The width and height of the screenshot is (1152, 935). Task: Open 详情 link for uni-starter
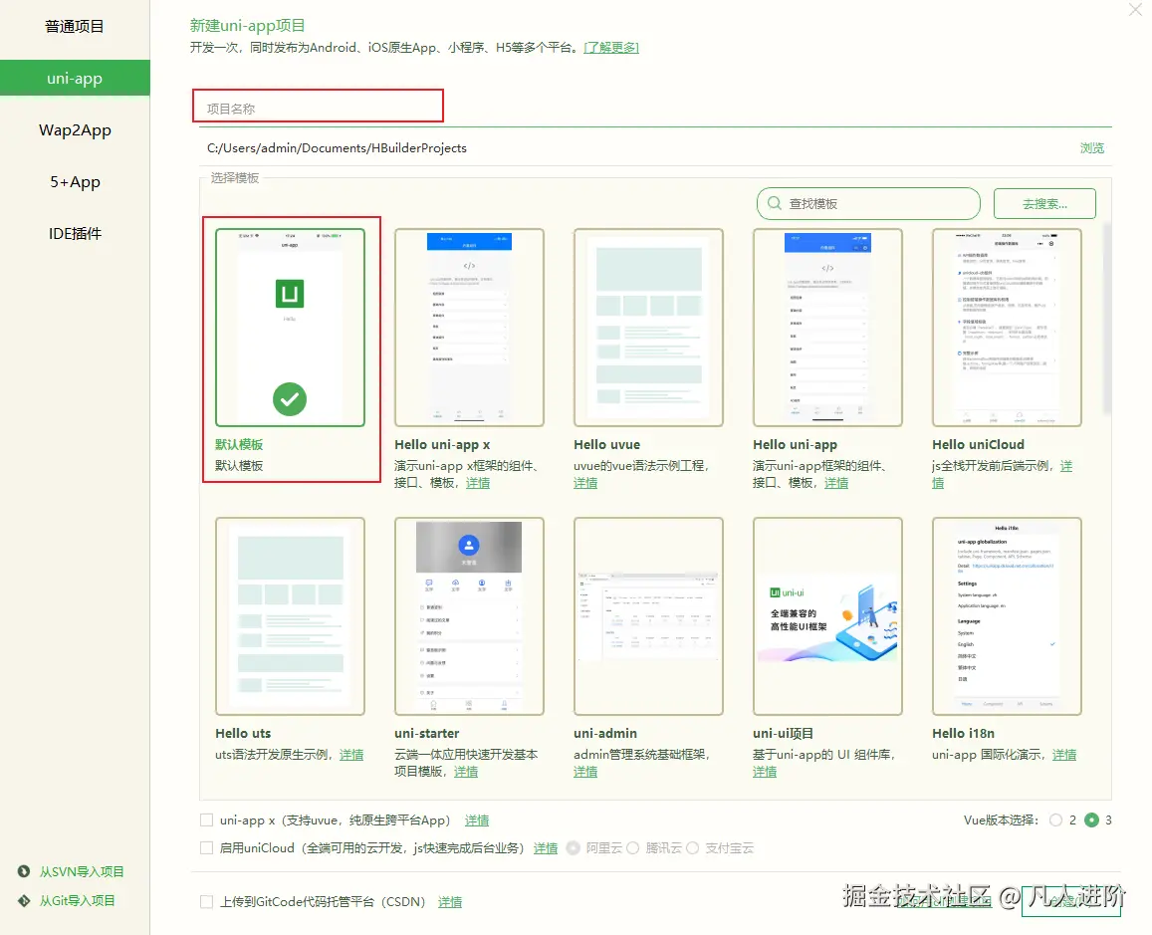(x=466, y=772)
